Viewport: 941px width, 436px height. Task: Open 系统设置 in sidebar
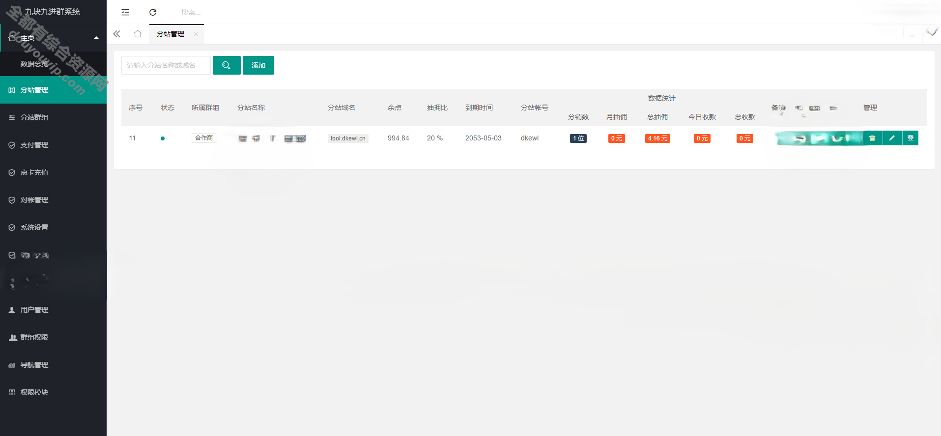[x=53, y=227]
